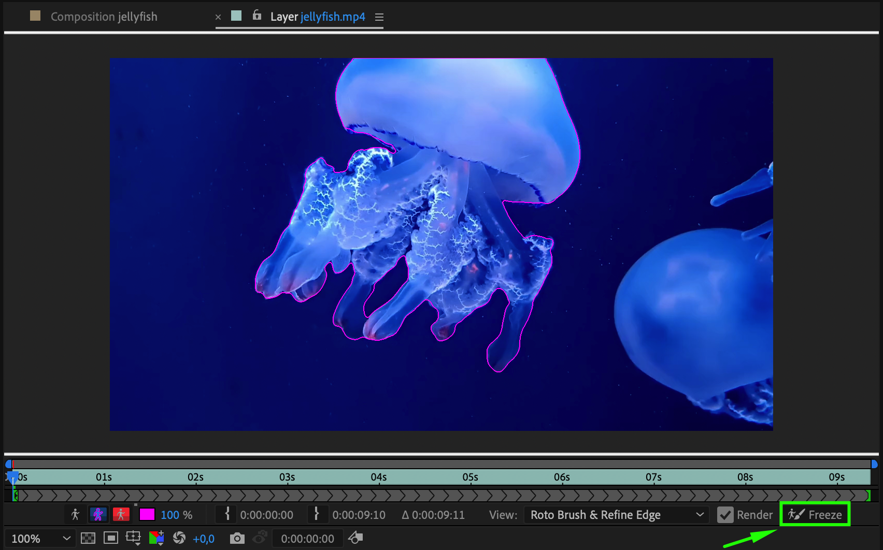The height and width of the screenshot is (550, 883).
Task: Click the 05s mark on the time ruler
Action: (x=470, y=477)
